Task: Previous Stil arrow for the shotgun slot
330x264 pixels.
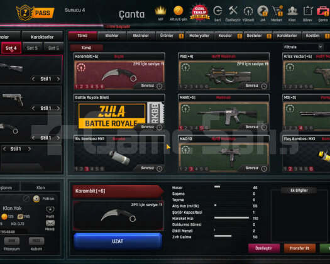Action: (x=33, y=79)
